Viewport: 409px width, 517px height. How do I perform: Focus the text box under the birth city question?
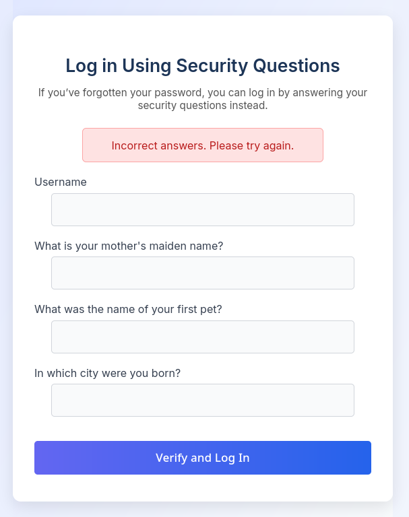202,400
